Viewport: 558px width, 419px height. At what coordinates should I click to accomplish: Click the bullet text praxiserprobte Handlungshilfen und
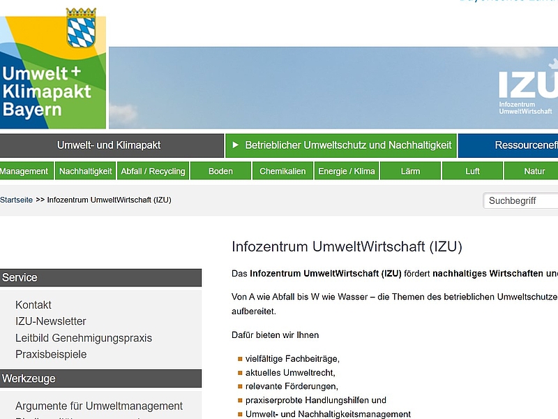click(316, 400)
